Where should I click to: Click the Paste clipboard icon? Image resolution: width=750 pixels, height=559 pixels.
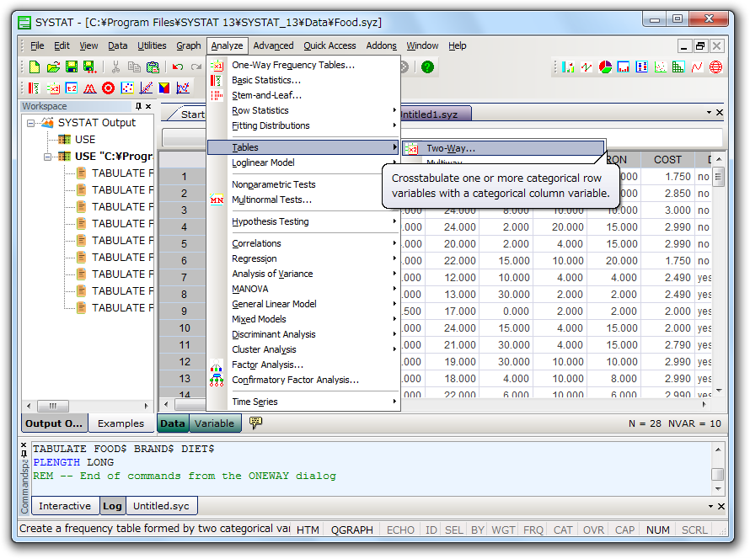coord(153,67)
